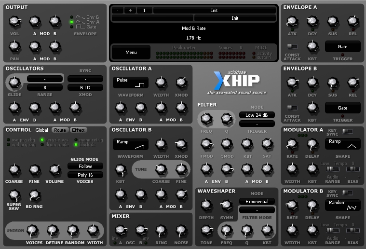Click Oscillator A WIDTH knob
Image resolution: width=366 pixels, height=249 pixels.
click(161, 83)
